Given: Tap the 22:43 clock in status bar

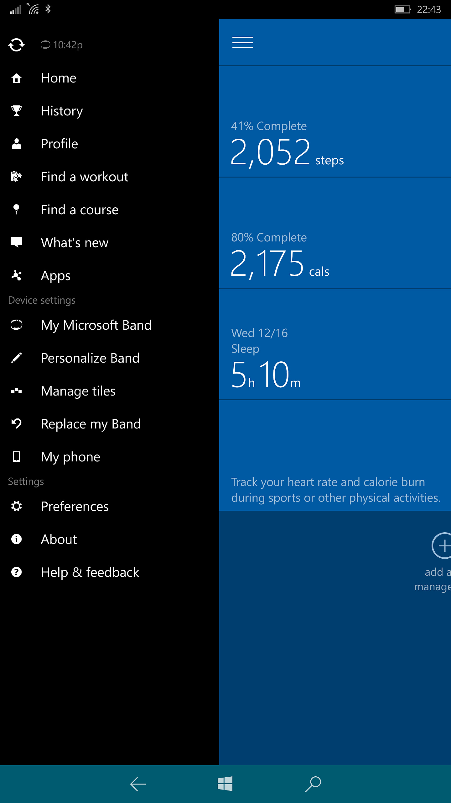Looking at the screenshot, I should (429, 9).
